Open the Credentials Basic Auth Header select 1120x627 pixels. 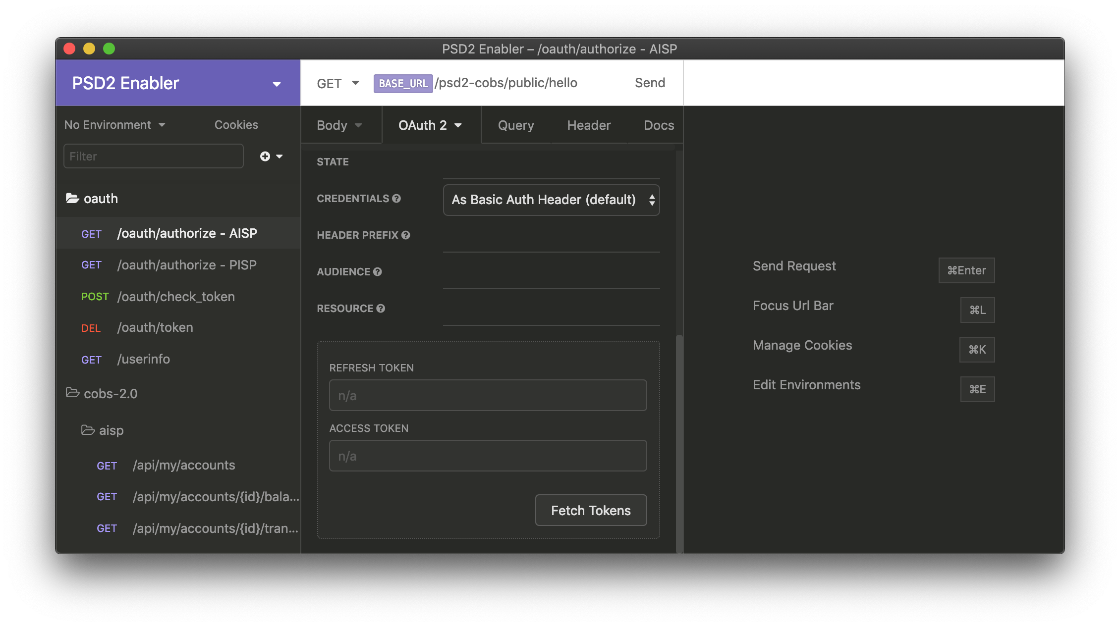551,200
